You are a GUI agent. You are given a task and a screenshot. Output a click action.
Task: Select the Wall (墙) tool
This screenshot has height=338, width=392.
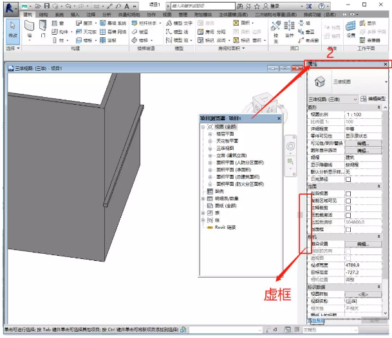(29, 30)
